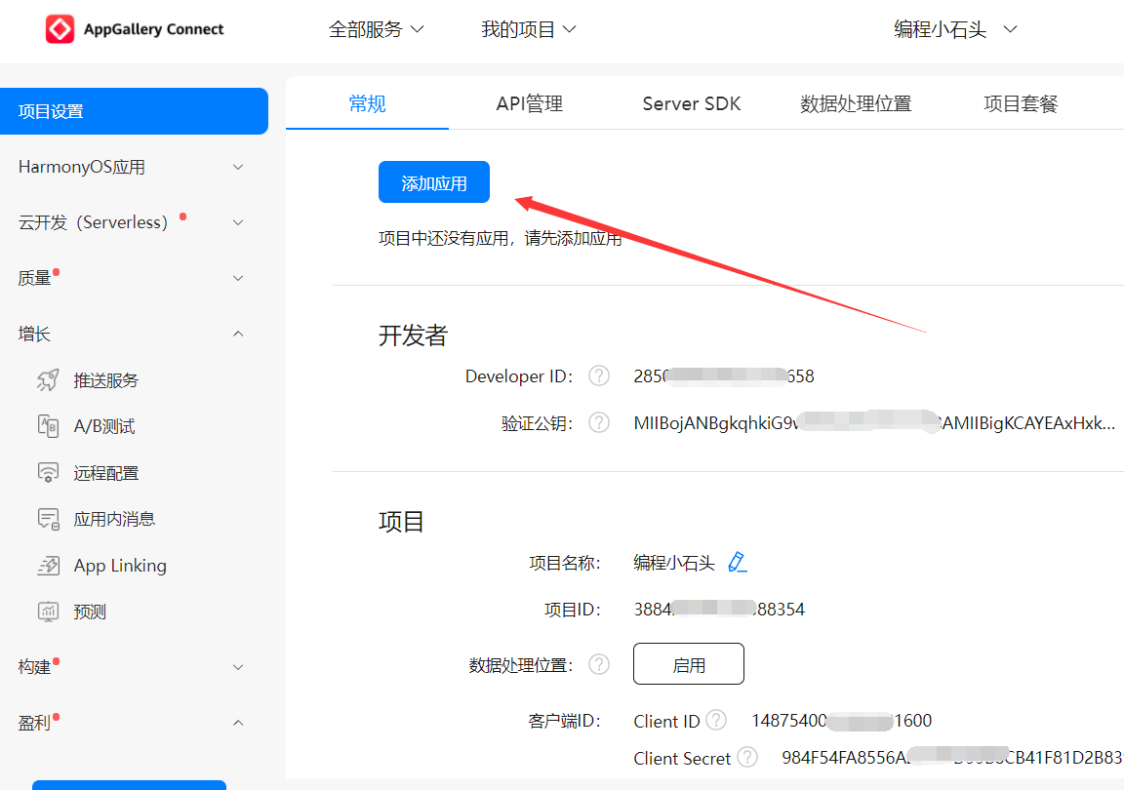The image size is (1124, 790).
Task: Click the Developer ID value
Action: pos(724,376)
